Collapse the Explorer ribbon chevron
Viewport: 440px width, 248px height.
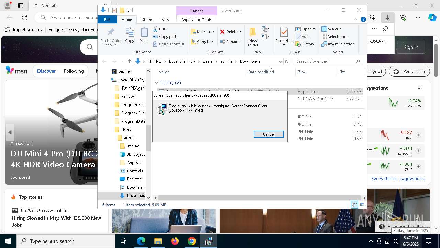(356, 20)
